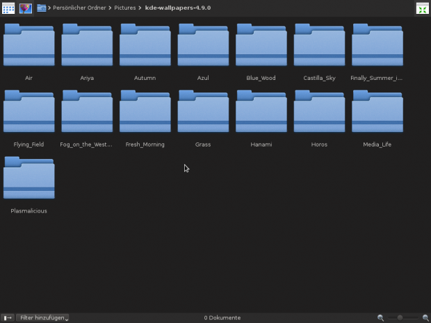Open the 'Filter hinzufügen' dropdown
Screen dimensions: 431x323
pyautogui.click(x=44, y=317)
